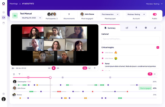
Task: Click the orange marker on Christopher's track
Action: 37,85
